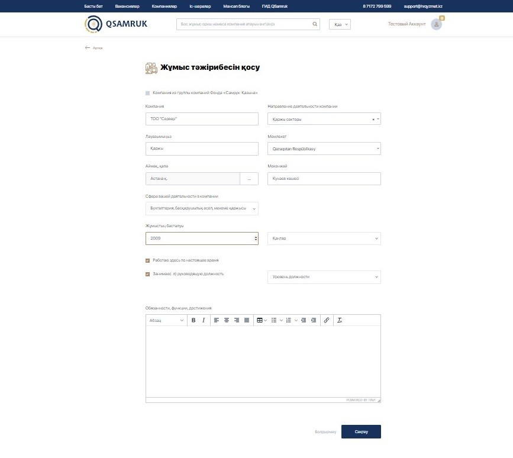Open the Қаңтар month dropdown

[x=324, y=238]
